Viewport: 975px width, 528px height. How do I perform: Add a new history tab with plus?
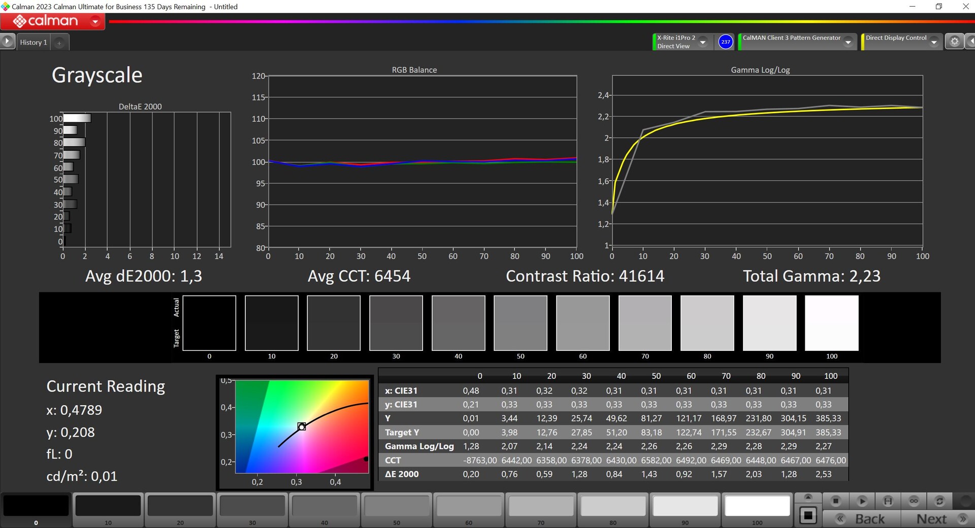pos(59,43)
